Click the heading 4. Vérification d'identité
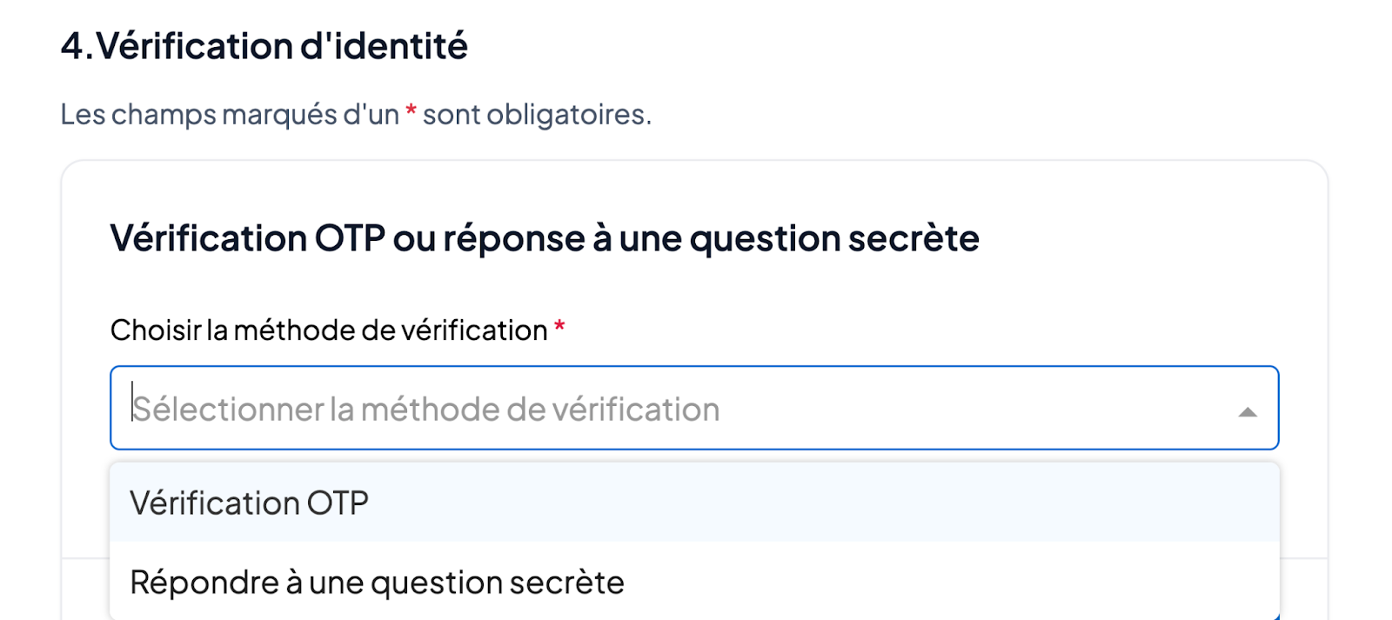The height and width of the screenshot is (620, 1392). pyautogui.click(x=264, y=46)
